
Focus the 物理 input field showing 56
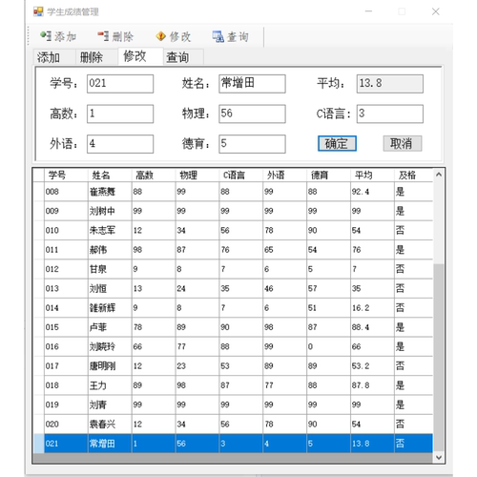252,114
